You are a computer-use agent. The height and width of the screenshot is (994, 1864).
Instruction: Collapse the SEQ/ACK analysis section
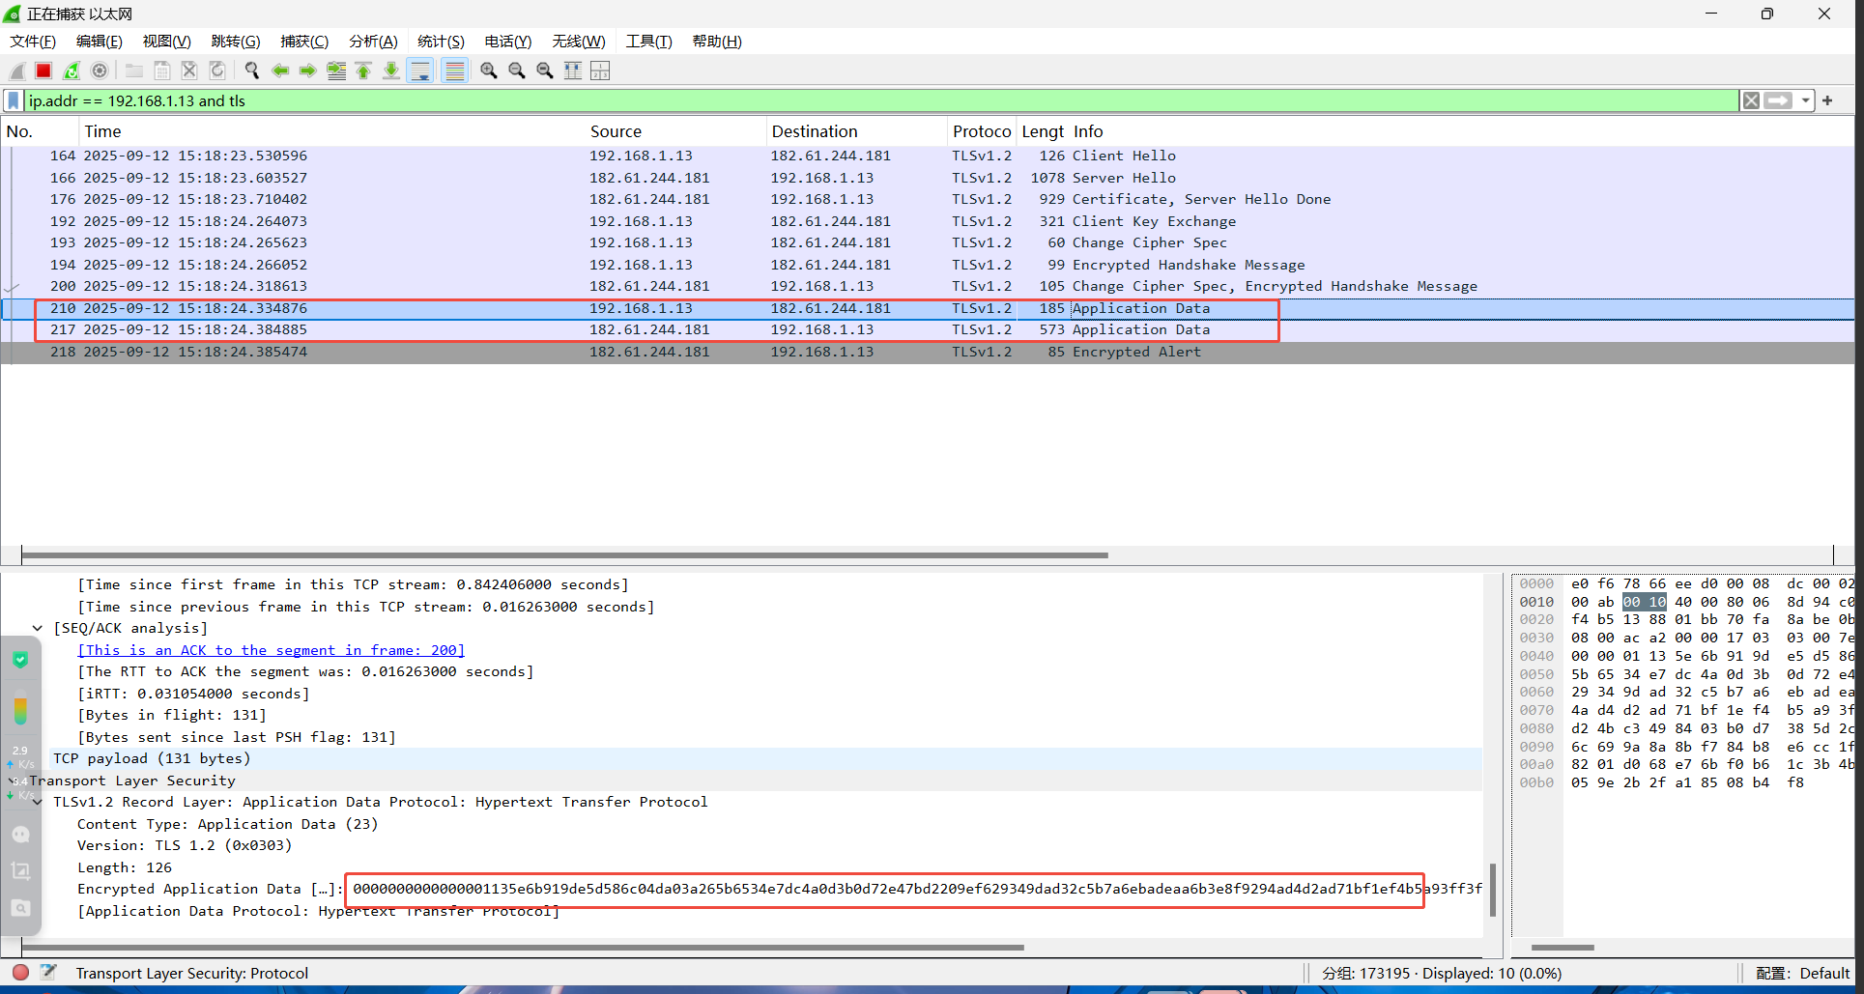(38, 628)
